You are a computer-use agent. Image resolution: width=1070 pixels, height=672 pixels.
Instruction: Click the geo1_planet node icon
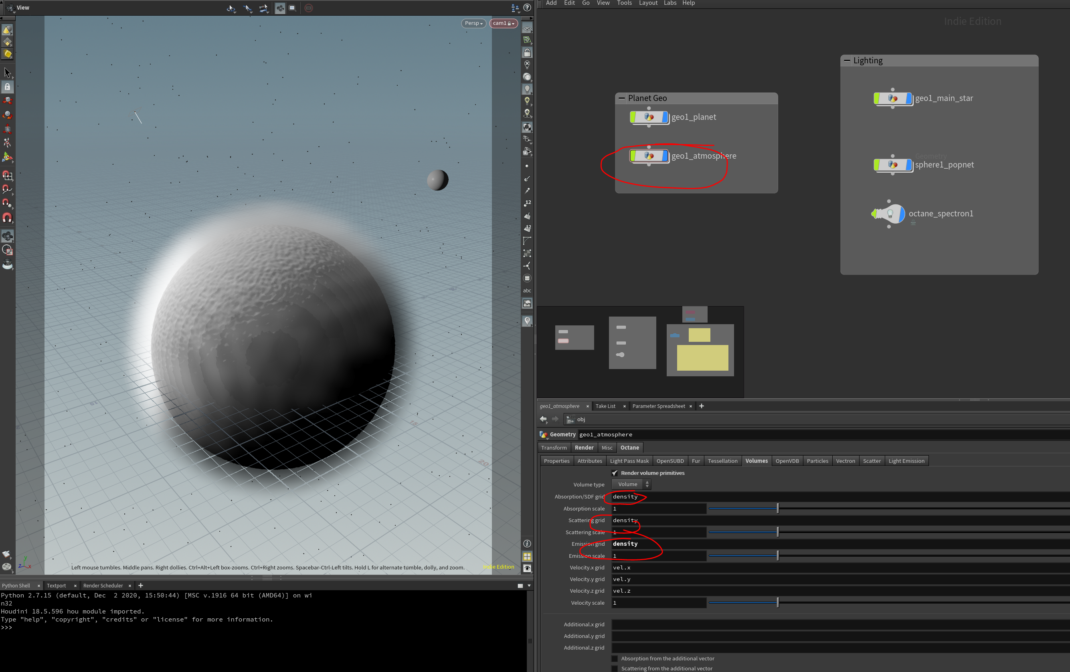tap(649, 117)
